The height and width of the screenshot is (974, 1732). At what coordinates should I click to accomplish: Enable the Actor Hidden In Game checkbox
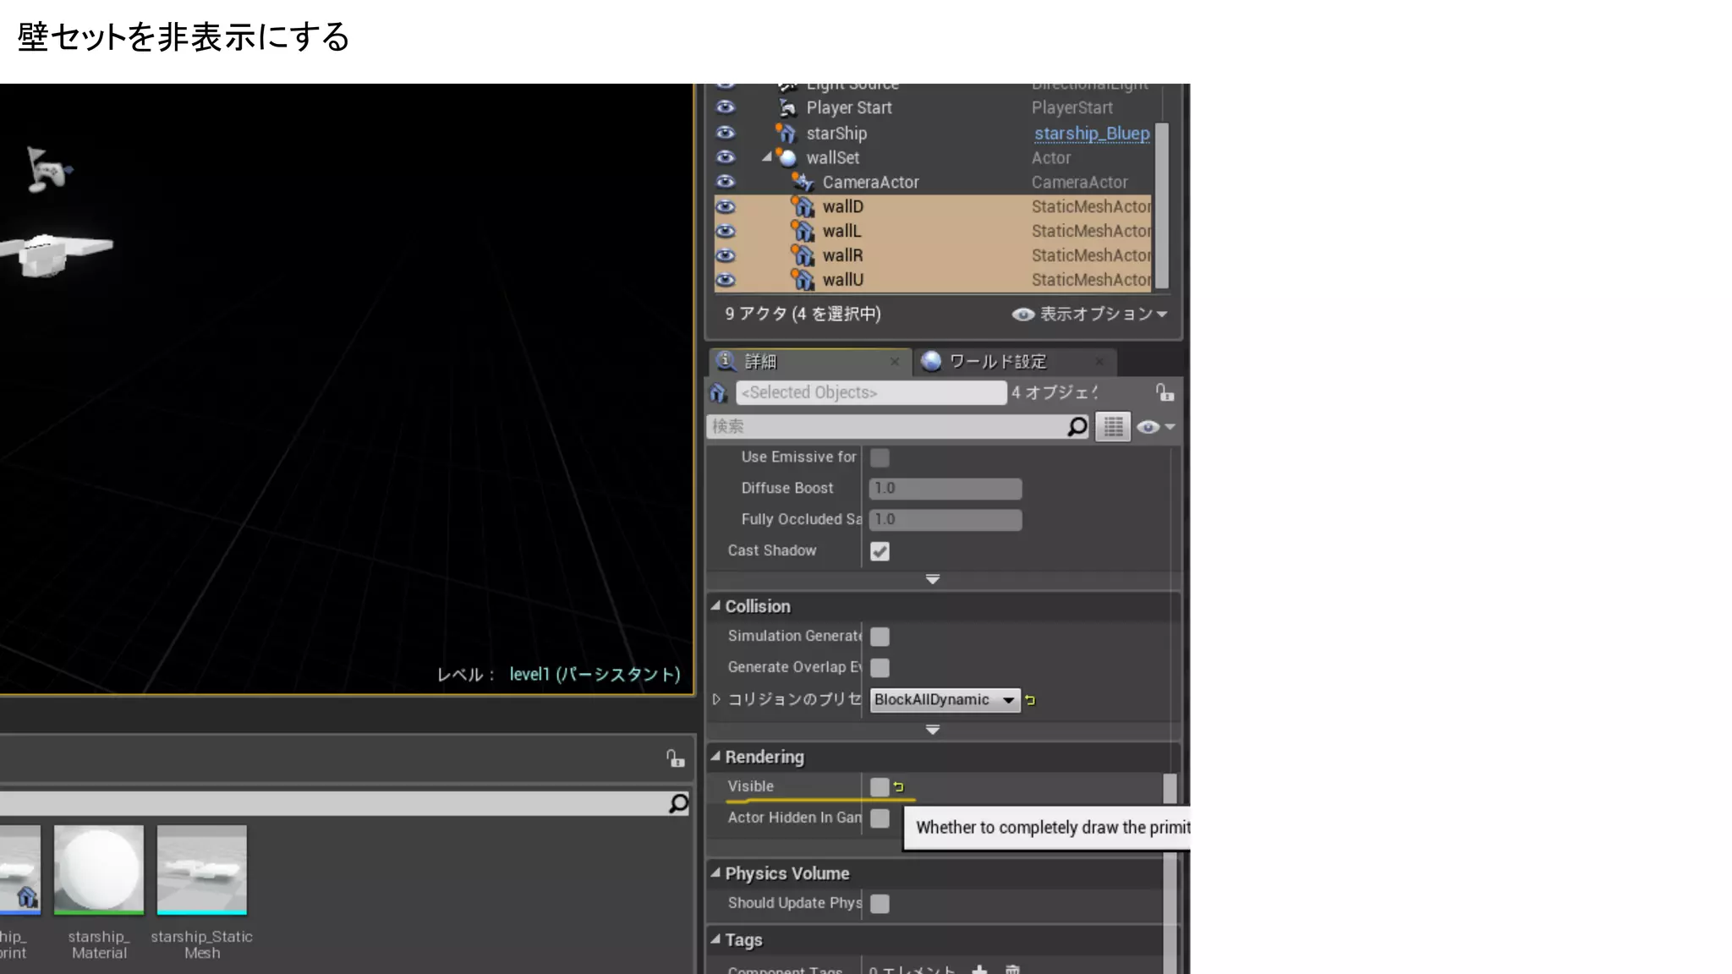pyautogui.click(x=880, y=818)
